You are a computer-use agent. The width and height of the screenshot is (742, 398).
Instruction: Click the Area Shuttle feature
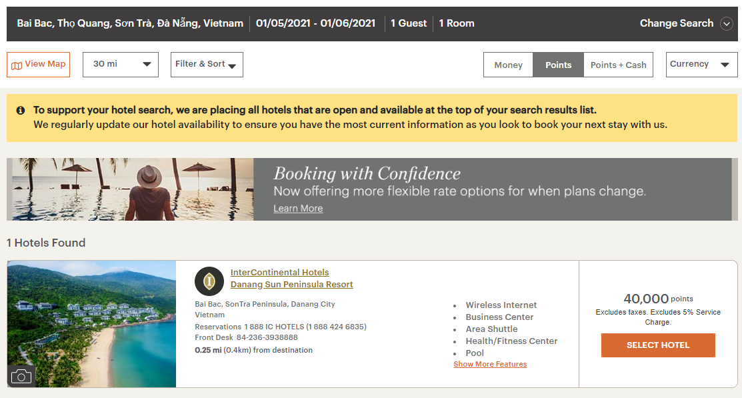(492, 329)
